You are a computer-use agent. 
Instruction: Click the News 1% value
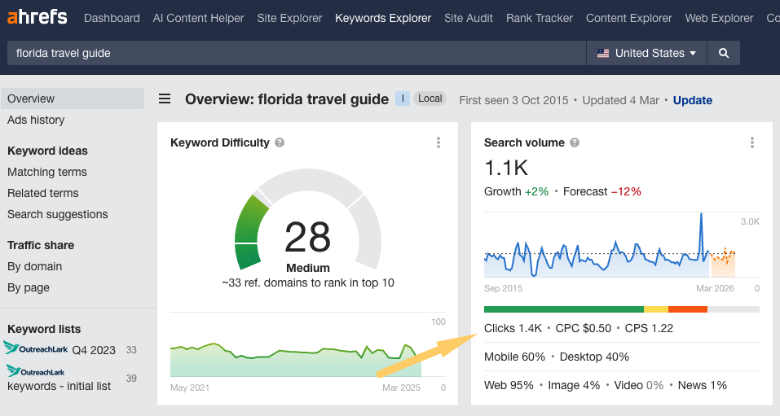(702, 385)
